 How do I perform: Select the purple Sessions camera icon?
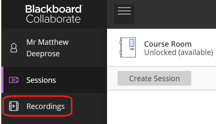14,80
